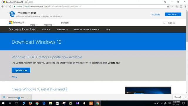The image size is (188, 106).
Task: Click the taskbar clock and date
Action: pyautogui.click(x=176, y=103)
